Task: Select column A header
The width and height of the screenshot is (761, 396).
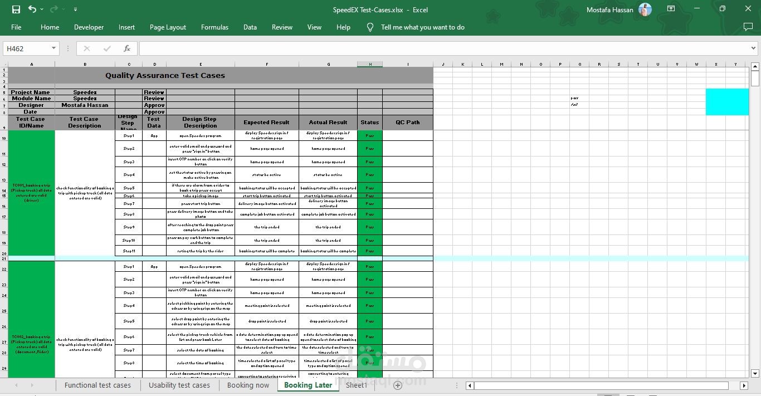Action: coord(31,64)
